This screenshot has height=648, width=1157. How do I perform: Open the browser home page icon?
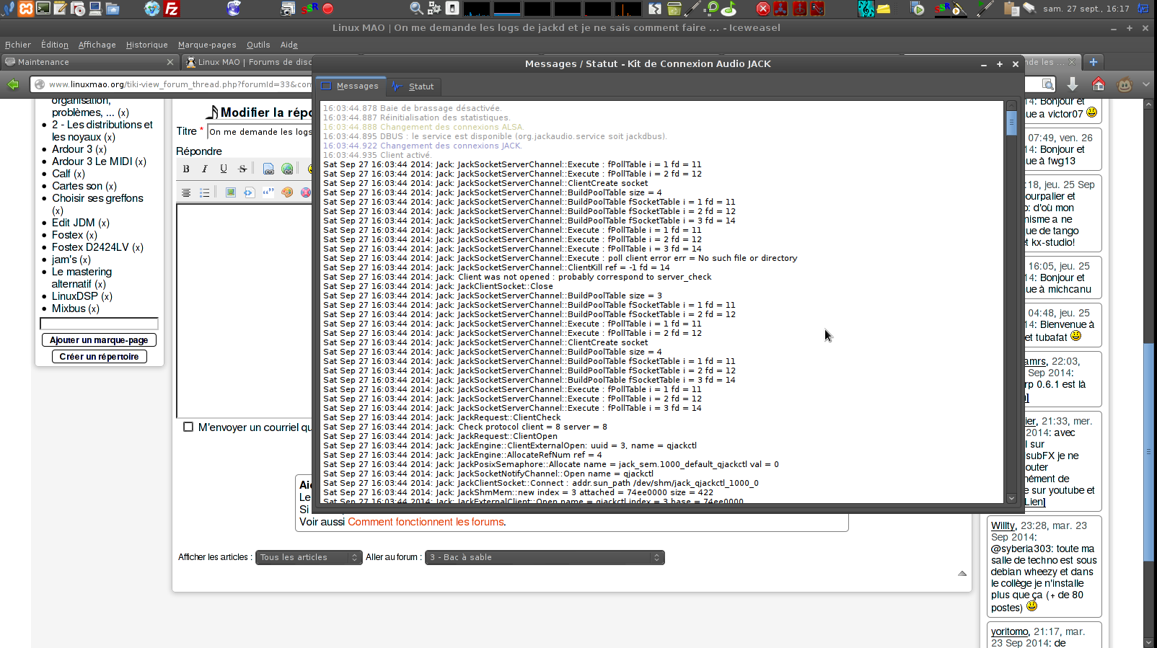tap(1098, 84)
